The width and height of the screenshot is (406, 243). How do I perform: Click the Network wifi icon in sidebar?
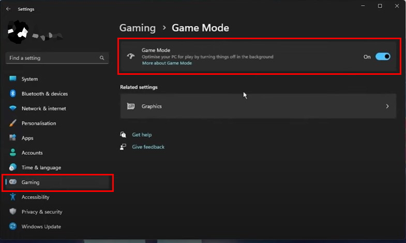[13, 108]
